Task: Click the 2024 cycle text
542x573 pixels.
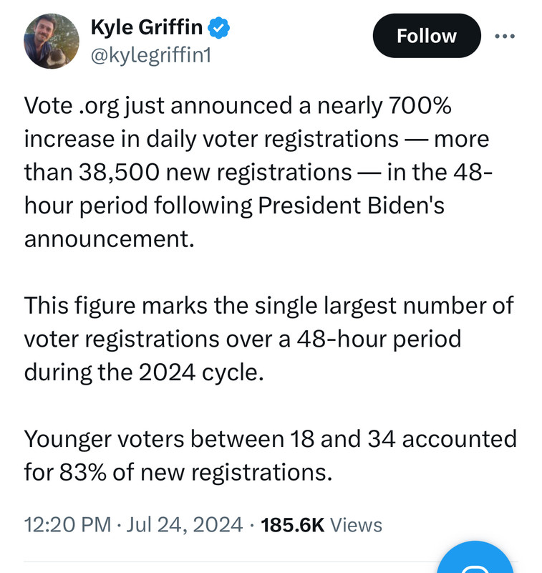Action: coord(201,372)
